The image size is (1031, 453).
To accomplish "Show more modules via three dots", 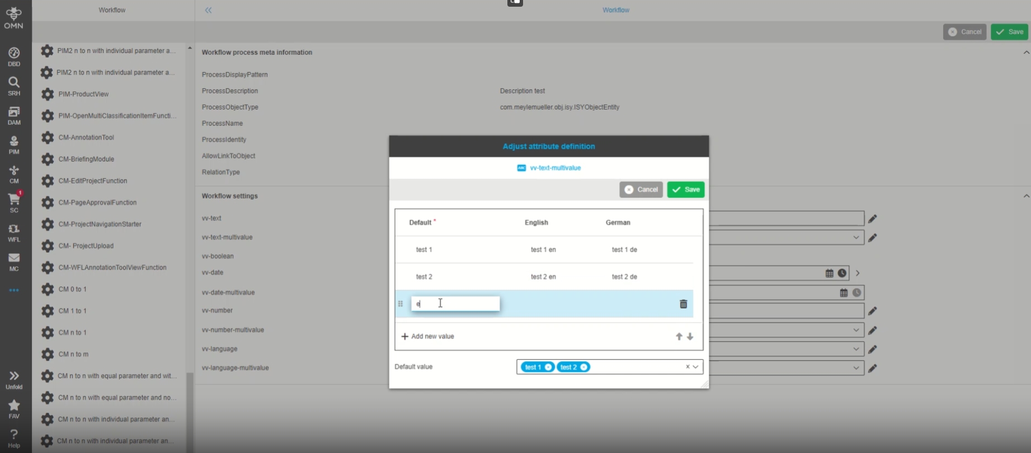I will click(x=14, y=290).
